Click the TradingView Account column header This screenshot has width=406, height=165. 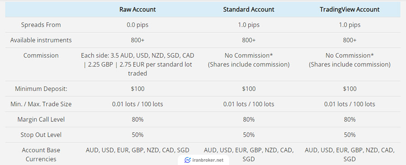[350, 9]
